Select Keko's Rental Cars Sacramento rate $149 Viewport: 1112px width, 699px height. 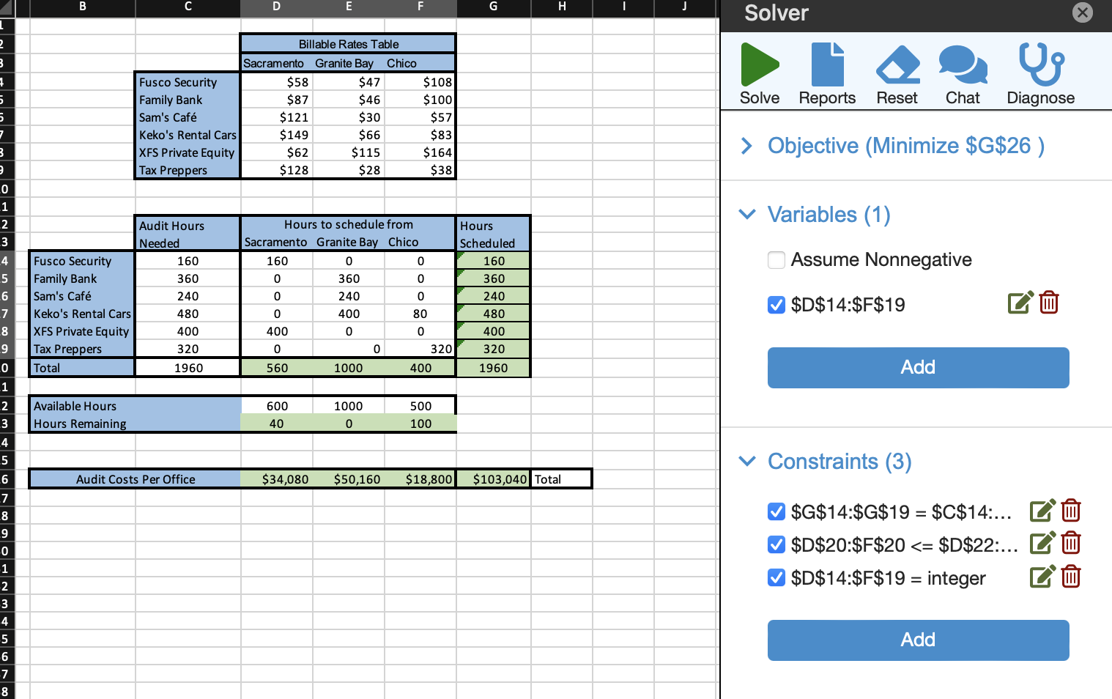[277, 135]
